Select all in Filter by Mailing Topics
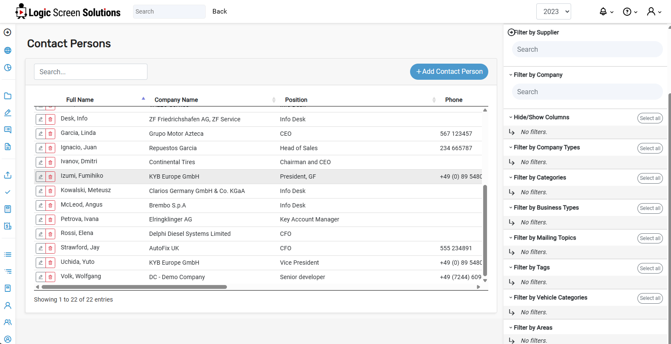This screenshot has height=344, width=671. pyautogui.click(x=650, y=238)
